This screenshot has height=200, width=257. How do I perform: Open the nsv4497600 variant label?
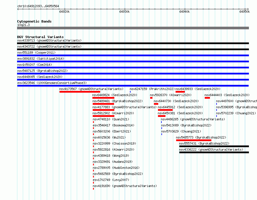pyautogui.click(x=236, y=101)
